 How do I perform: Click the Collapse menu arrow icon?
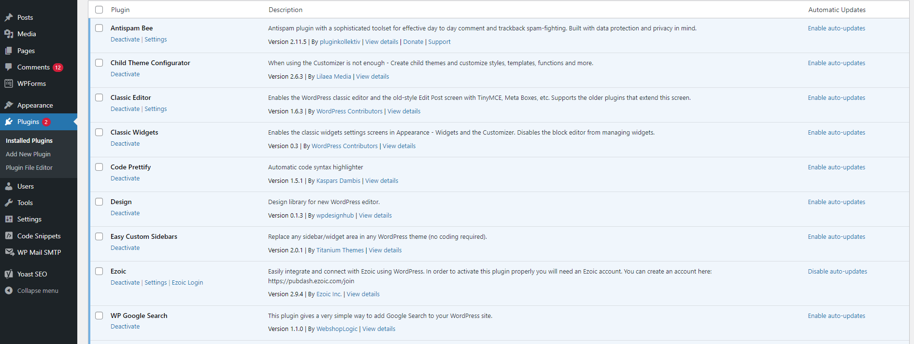coord(9,290)
